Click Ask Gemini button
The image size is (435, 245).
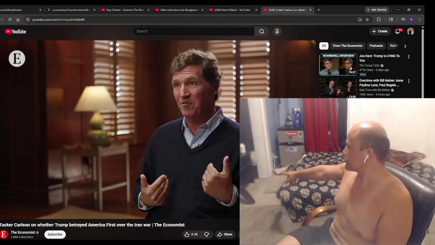[x=377, y=10]
